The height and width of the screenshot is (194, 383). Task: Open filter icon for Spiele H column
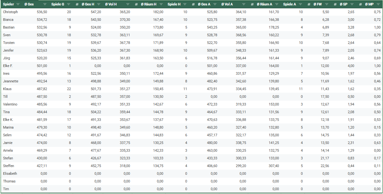tap(184, 4)
